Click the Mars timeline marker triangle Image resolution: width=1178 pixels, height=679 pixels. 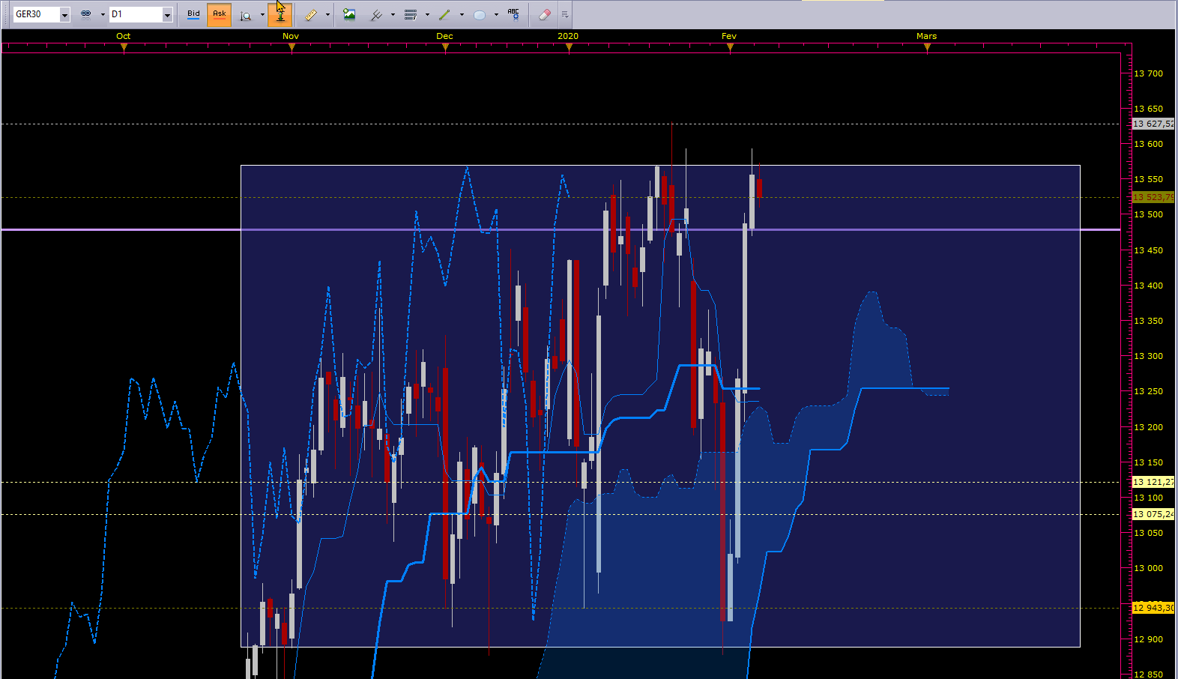tap(927, 47)
